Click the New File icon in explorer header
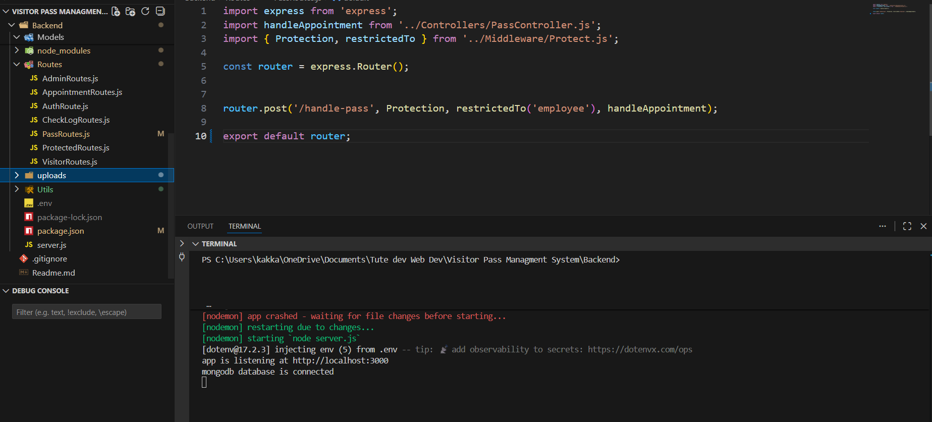932x422 pixels. [116, 11]
